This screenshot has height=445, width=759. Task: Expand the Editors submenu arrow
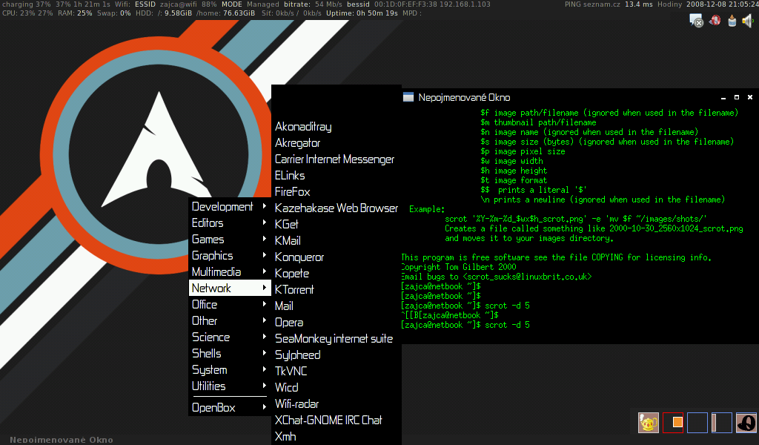coord(265,222)
